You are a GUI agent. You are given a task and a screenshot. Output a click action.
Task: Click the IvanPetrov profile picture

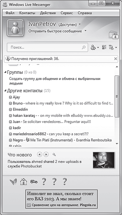point(16,28)
